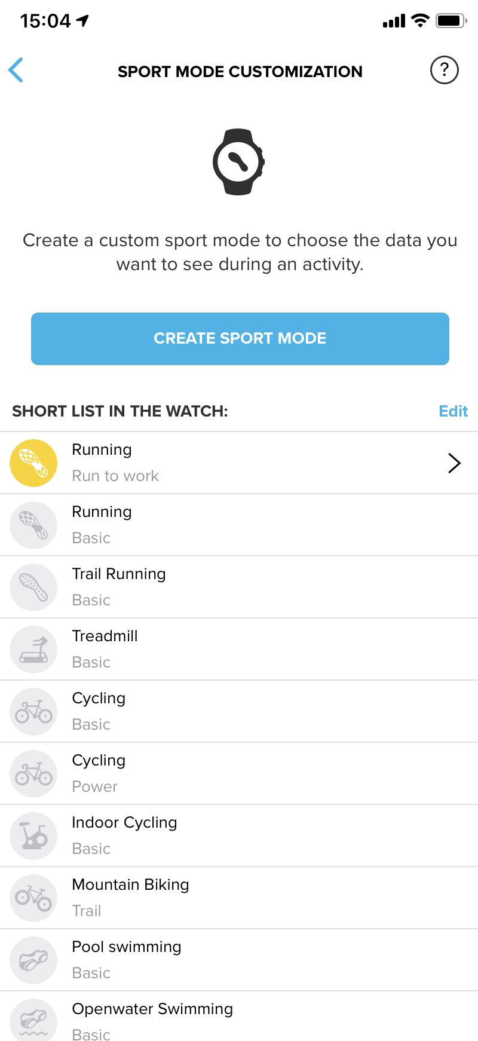This screenshot has height=1041, width=478.
Task: Tap the battery indicator in status bar
Action: tap(451, 22)
